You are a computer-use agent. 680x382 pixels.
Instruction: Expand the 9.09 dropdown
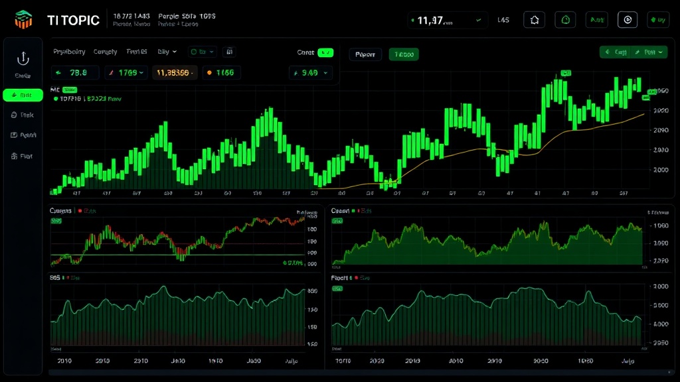click(311, 73)
